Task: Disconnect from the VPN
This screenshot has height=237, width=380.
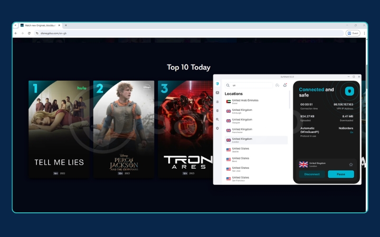Action: 312,174
